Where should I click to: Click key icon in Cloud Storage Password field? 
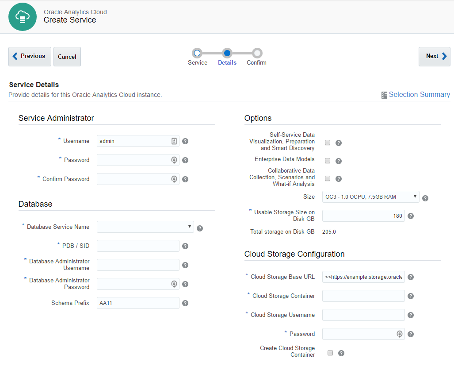click(400, 334)
